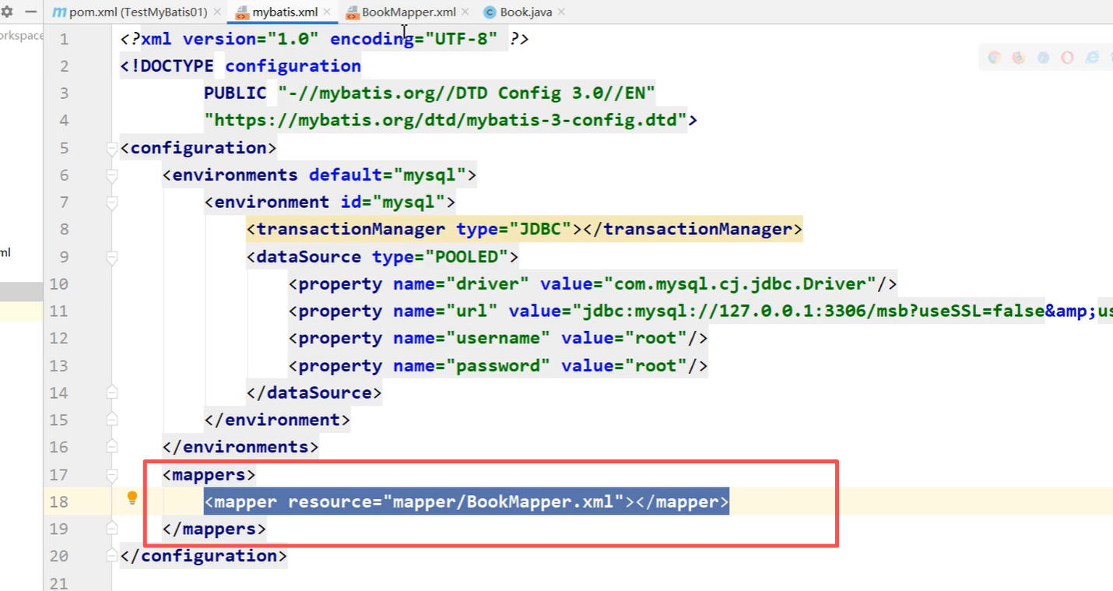This screenshot has width=1113, height=591.
Task: Close the pom.xml (TestMyBatis01) tab
Action: pyautogui.click(x=217, y=12)
